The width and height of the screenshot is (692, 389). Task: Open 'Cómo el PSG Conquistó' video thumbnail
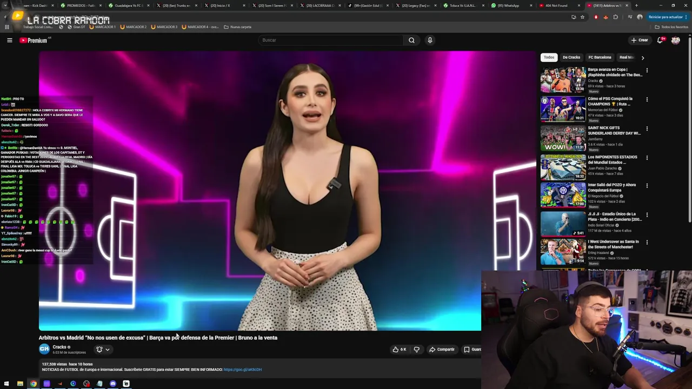click(x=563, y=109)
